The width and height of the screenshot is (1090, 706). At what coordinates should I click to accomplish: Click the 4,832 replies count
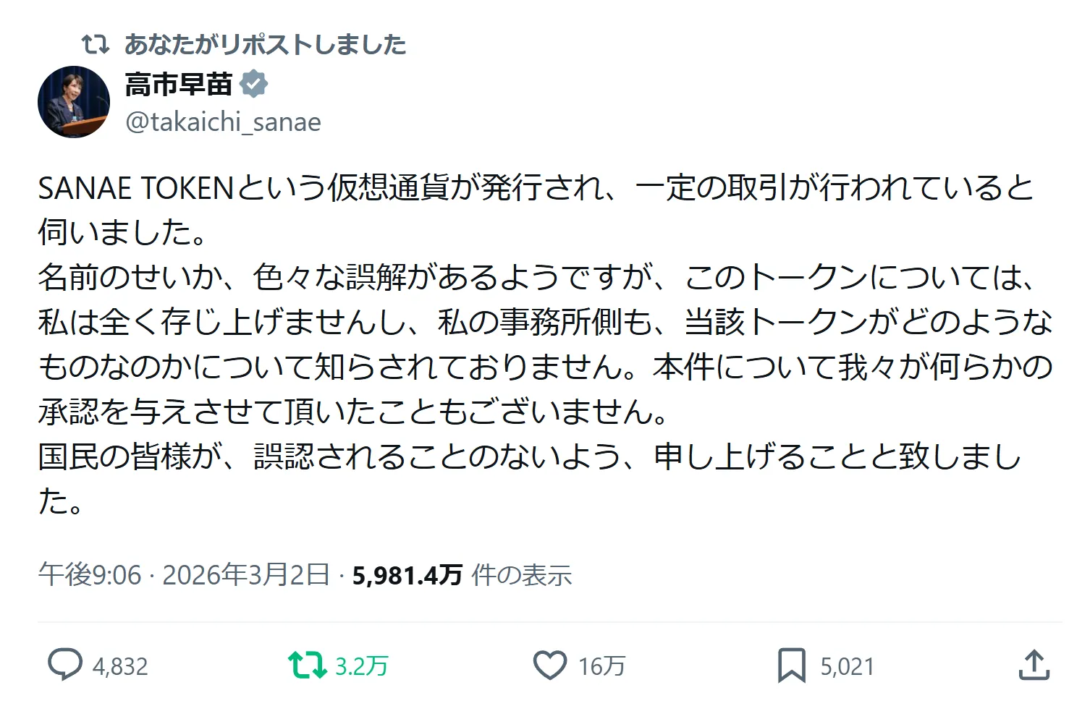[120, 666]
